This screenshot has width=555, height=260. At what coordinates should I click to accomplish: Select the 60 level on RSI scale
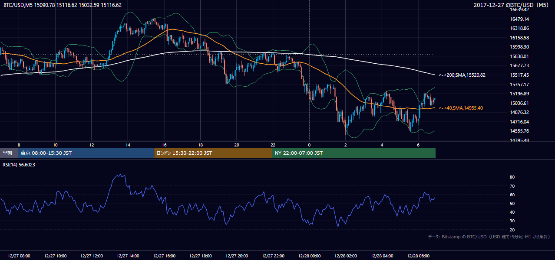(512, 195)
